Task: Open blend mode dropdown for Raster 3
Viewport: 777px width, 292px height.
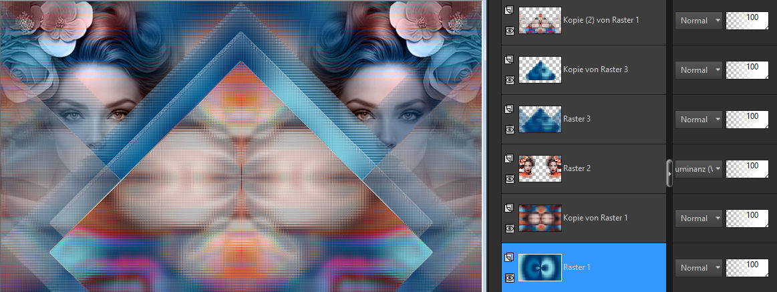Action: [x=699, y=120]
